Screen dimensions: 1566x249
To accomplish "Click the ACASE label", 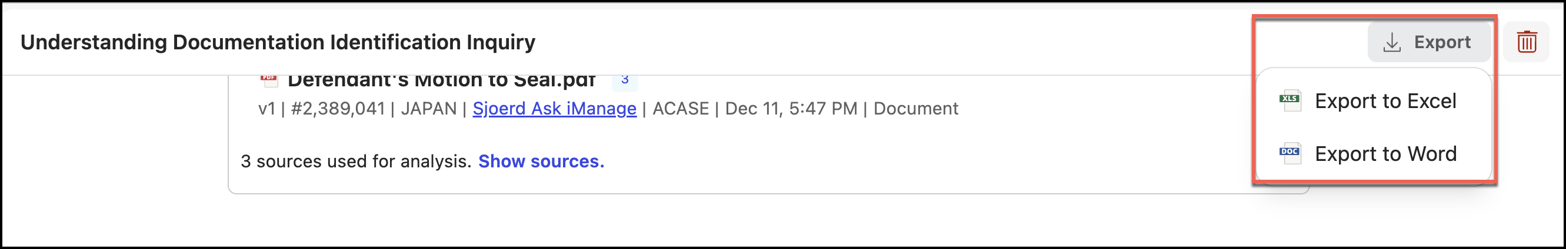I will (x=680, y=108).
